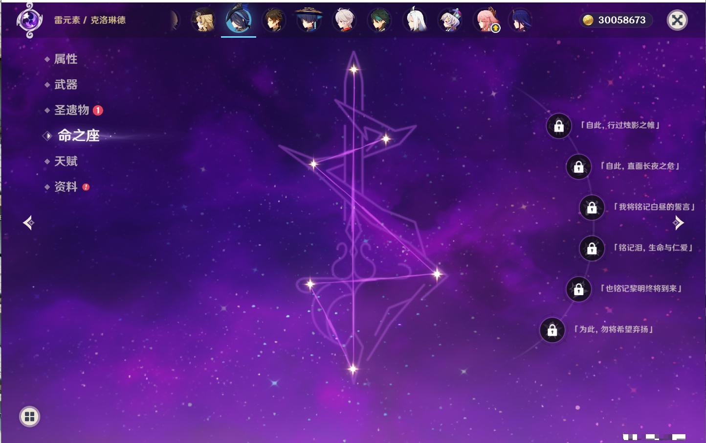
Task: Click the Mora coin icon
Action: (x=588, y=20)
